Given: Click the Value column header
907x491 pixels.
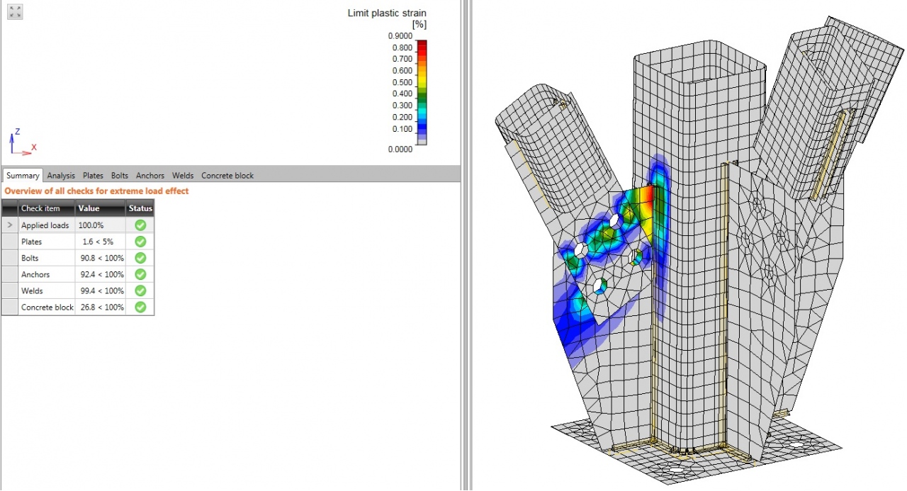Looking at the screenshot, I should click(x=89, y=208).
